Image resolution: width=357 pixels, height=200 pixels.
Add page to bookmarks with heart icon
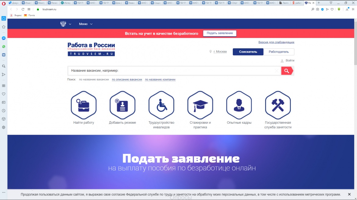332,9
